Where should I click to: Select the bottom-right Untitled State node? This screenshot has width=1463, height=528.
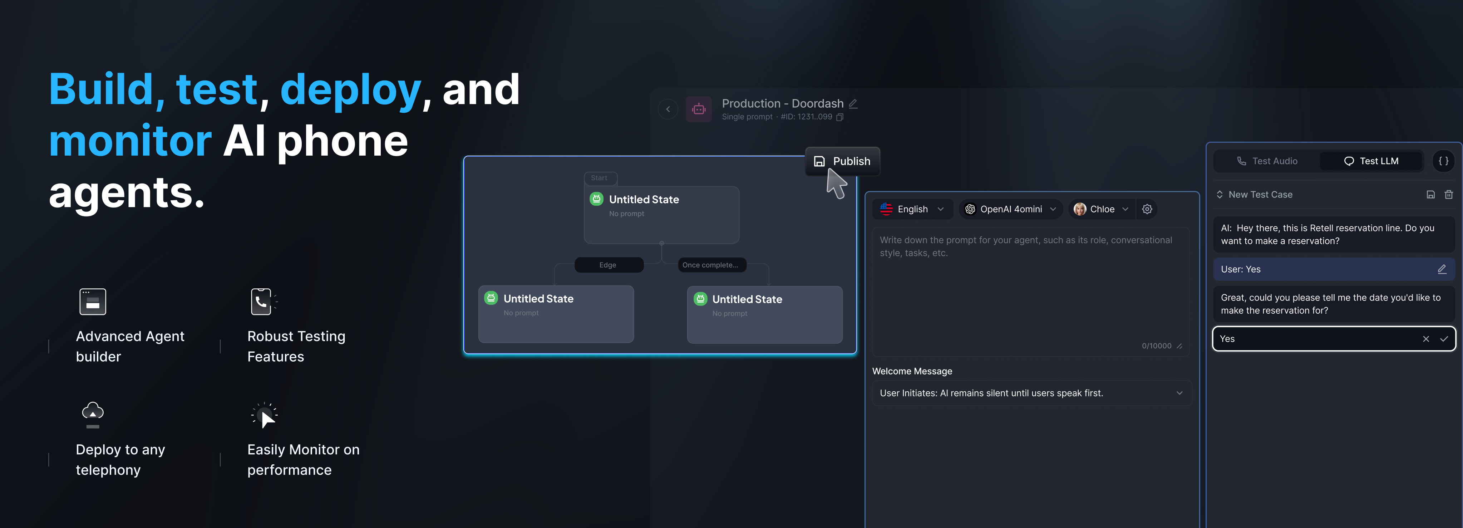click(x=764, y=314)
